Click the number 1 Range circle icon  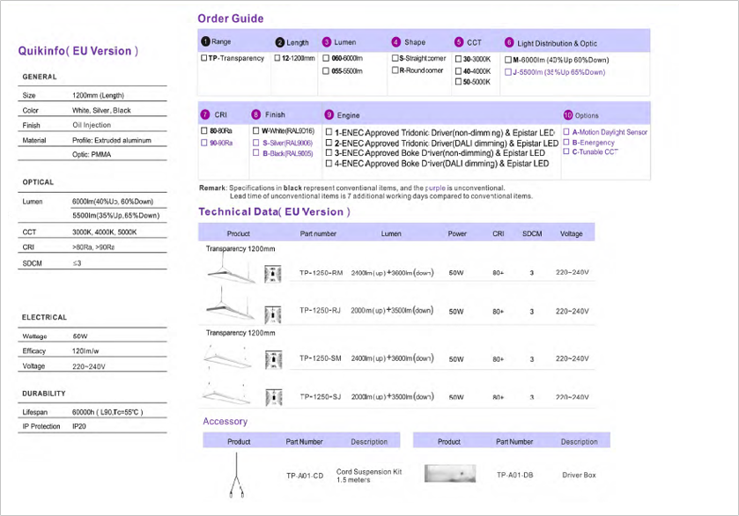pos(206,41)
